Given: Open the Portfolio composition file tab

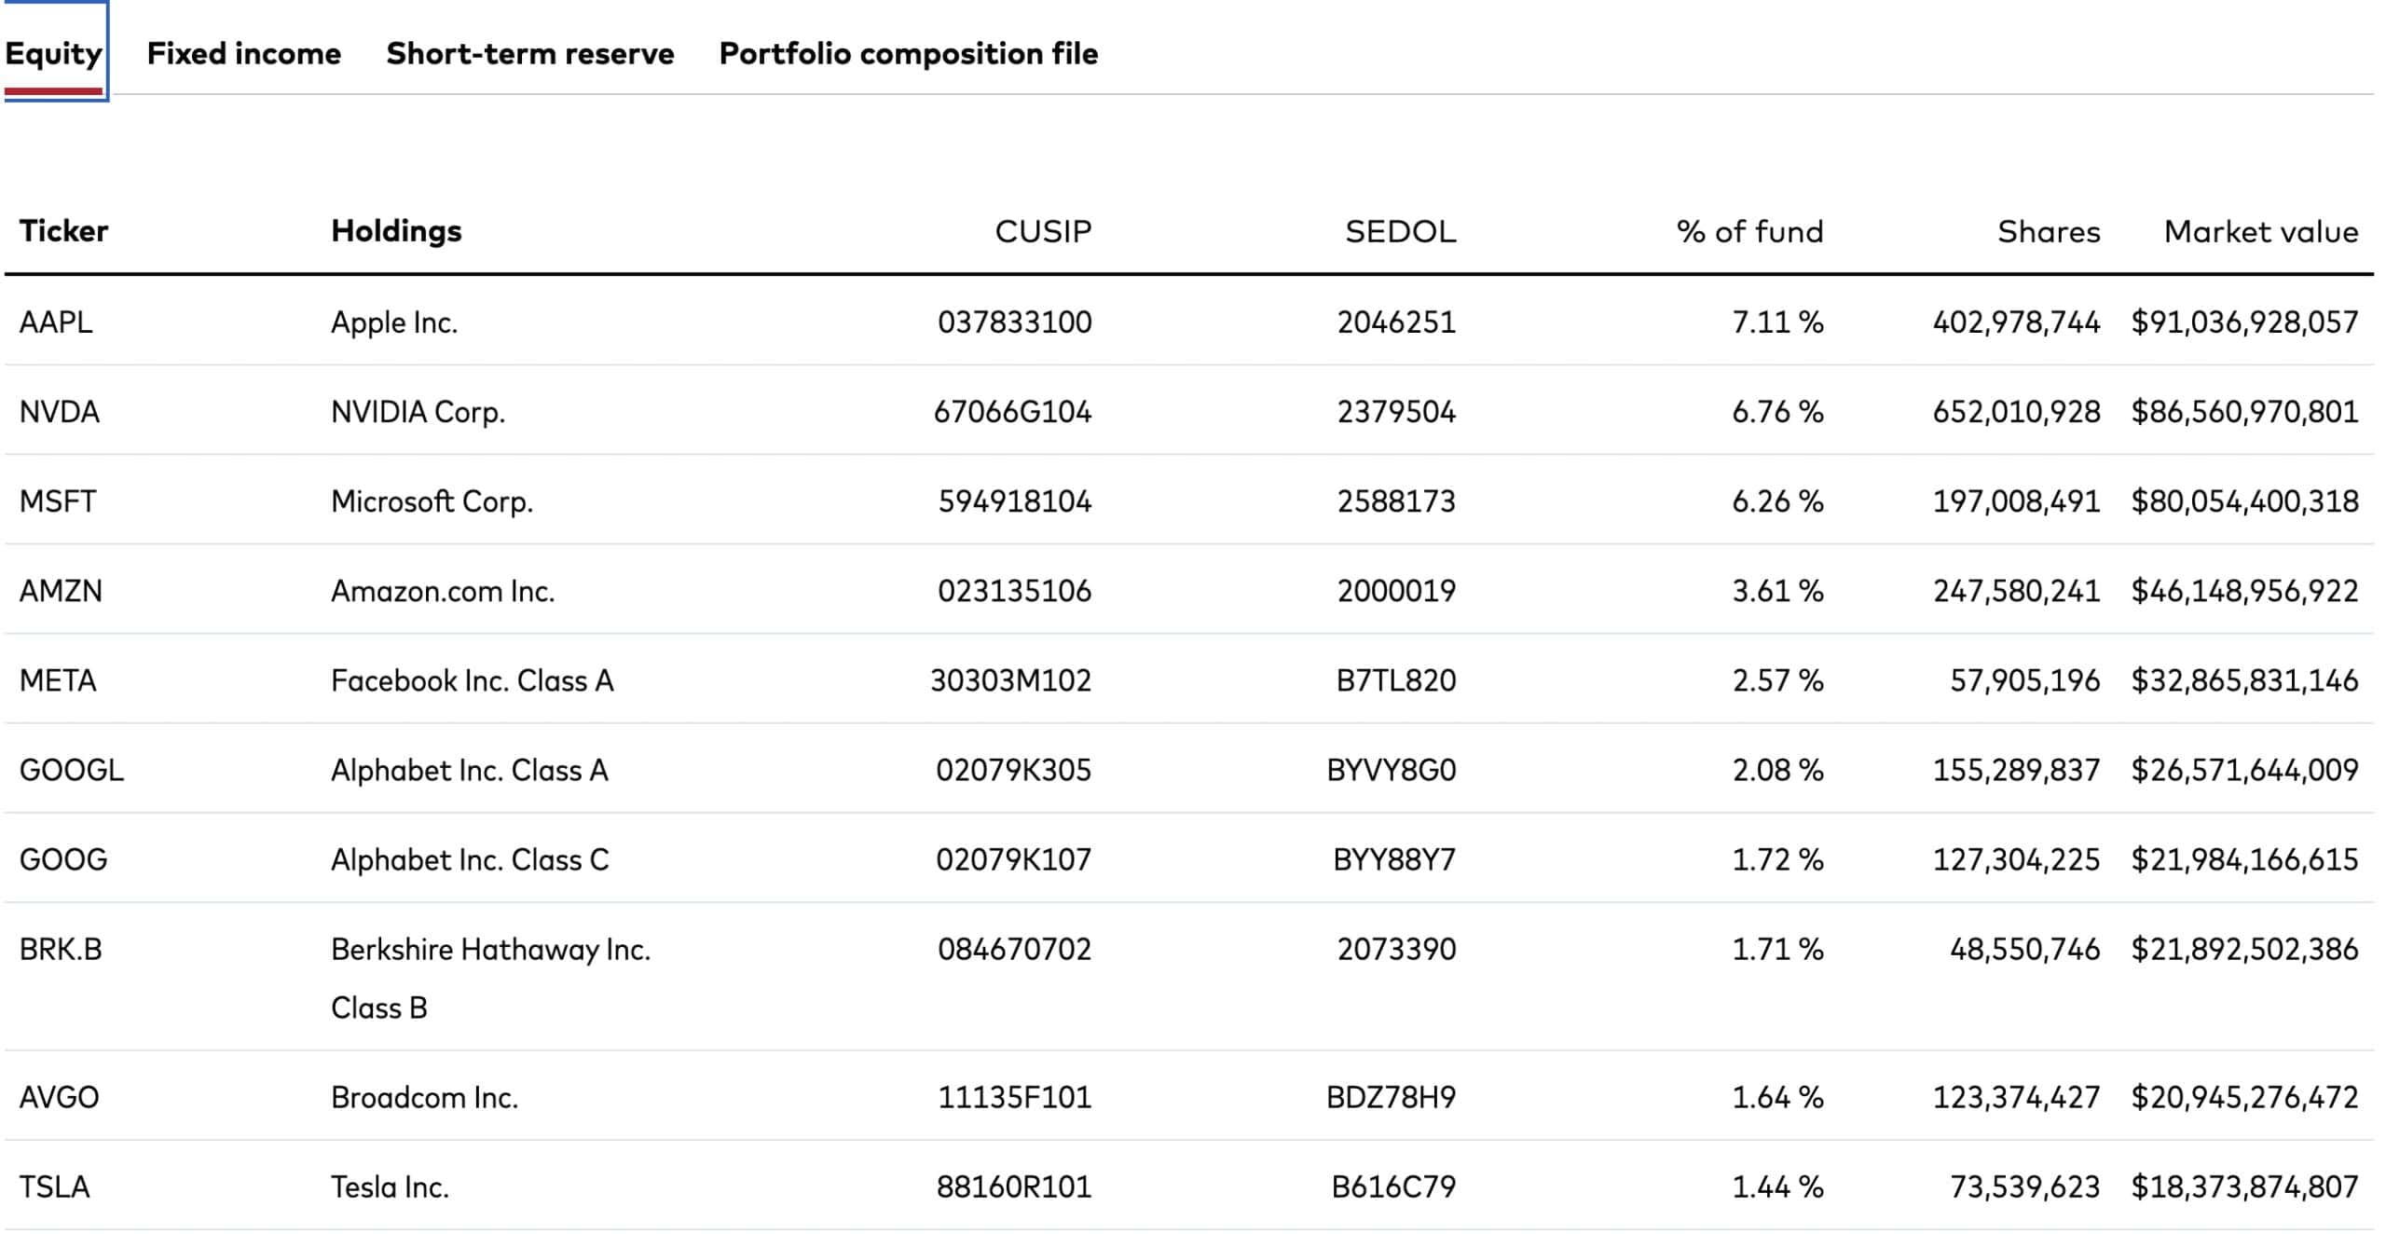Looking at the screenshot, I should [x=908, y=54].
